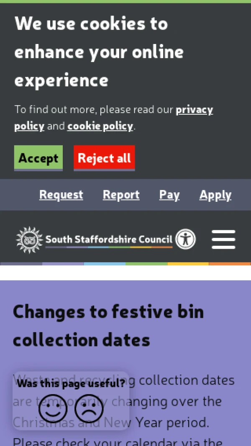Click the orange segment of the colour stripe
This screenshot has width=251, height=446.
pos(230,264)
